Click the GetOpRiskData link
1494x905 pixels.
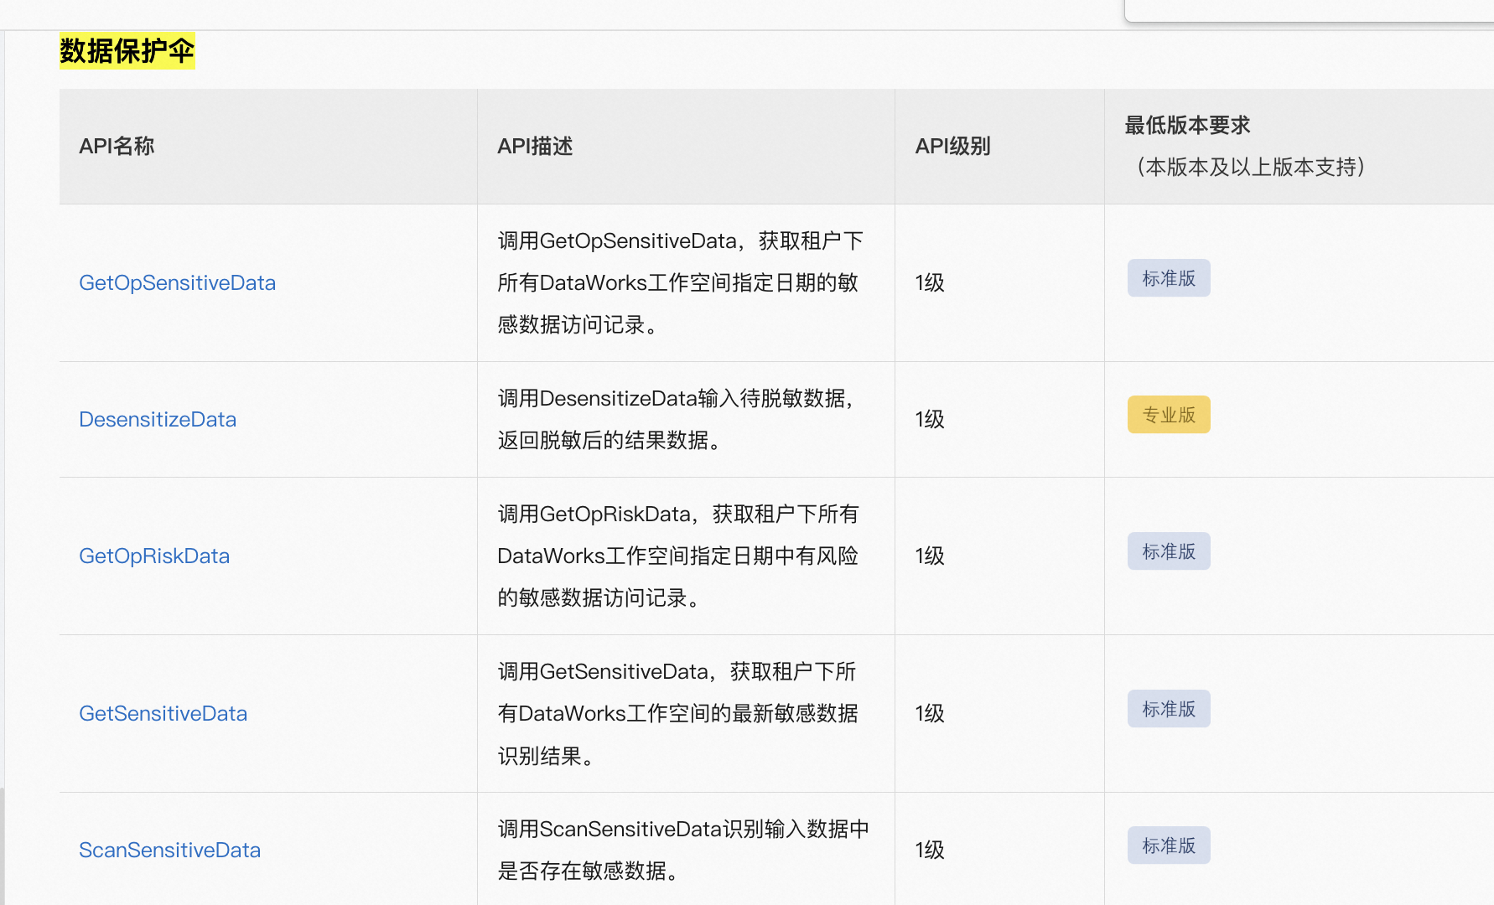[x=154, y=556]
